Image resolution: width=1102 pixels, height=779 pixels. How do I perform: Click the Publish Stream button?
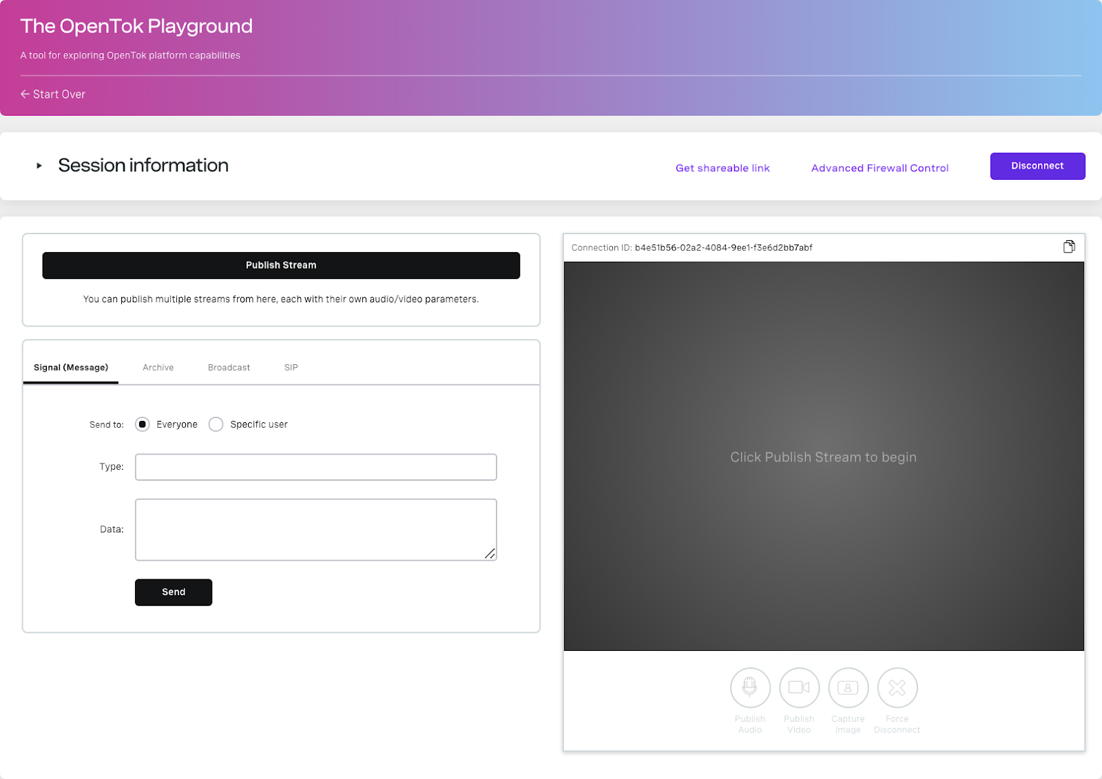pos(281,265)
